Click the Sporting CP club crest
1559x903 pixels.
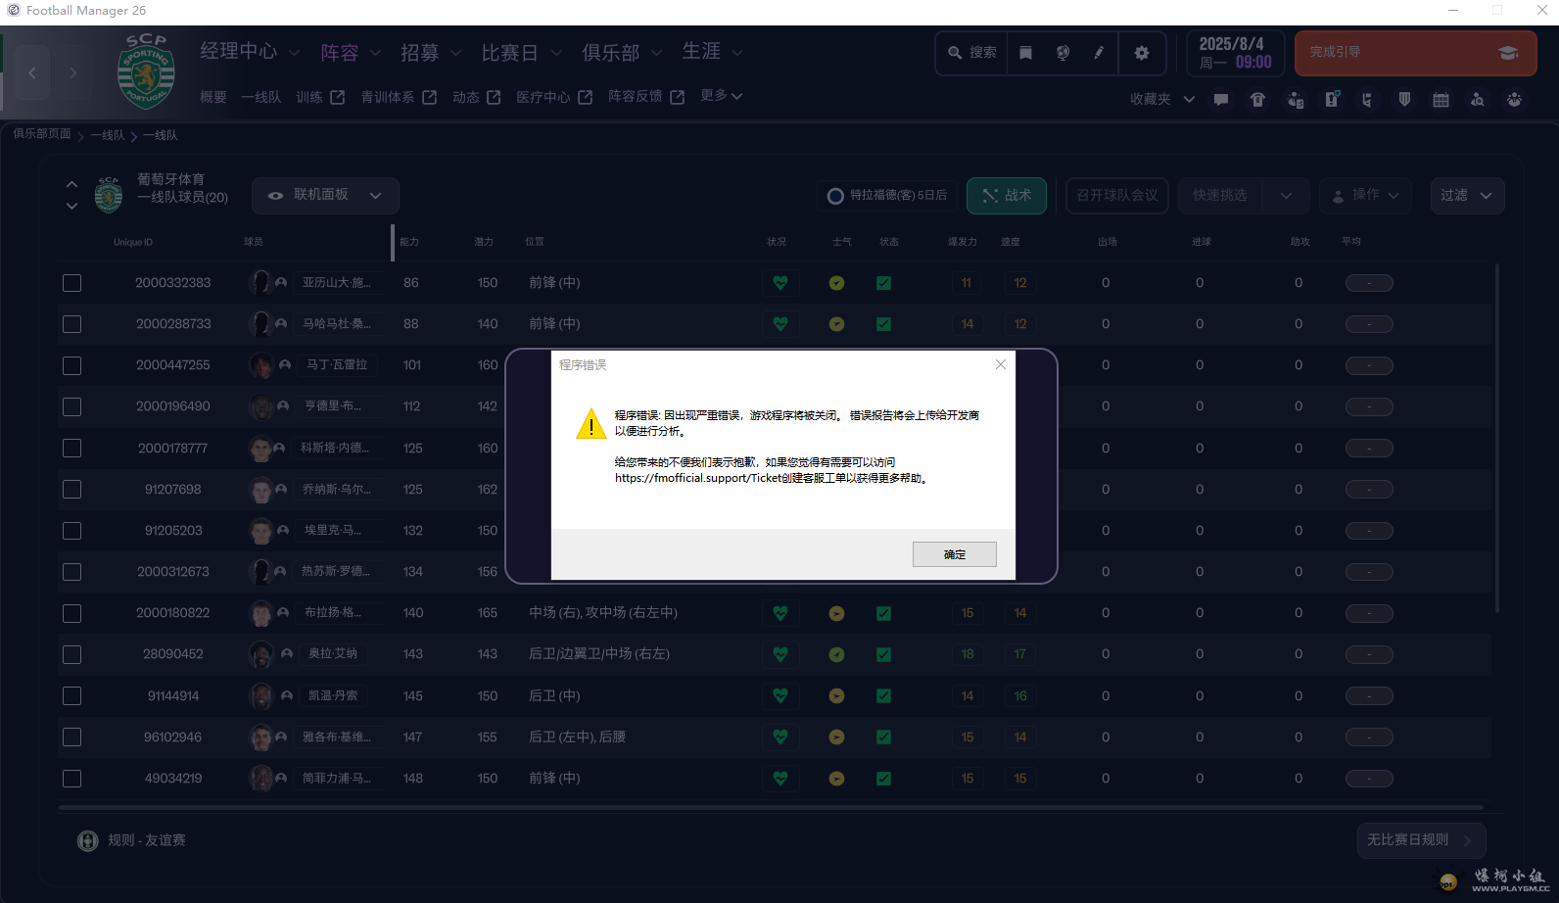pyautogui.click(x=146, y=71)
